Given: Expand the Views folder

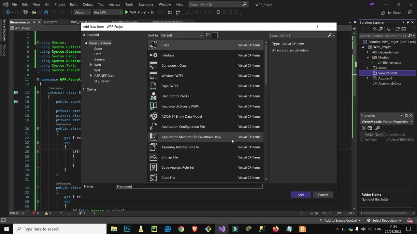Looking at the screenshot, I should 367,68.
